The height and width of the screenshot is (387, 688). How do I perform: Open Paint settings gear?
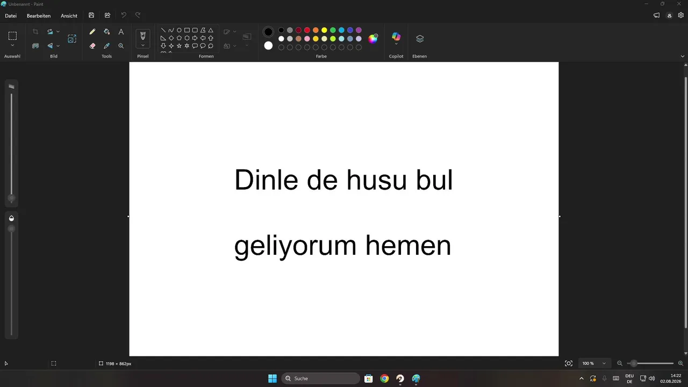click(680, 16)
